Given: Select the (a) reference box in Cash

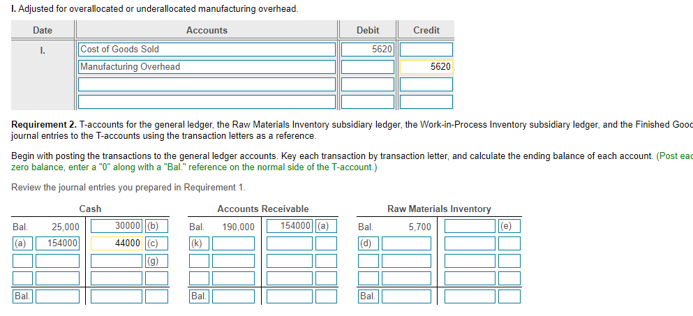Looking at the screenshot, I should pos(22,243).
